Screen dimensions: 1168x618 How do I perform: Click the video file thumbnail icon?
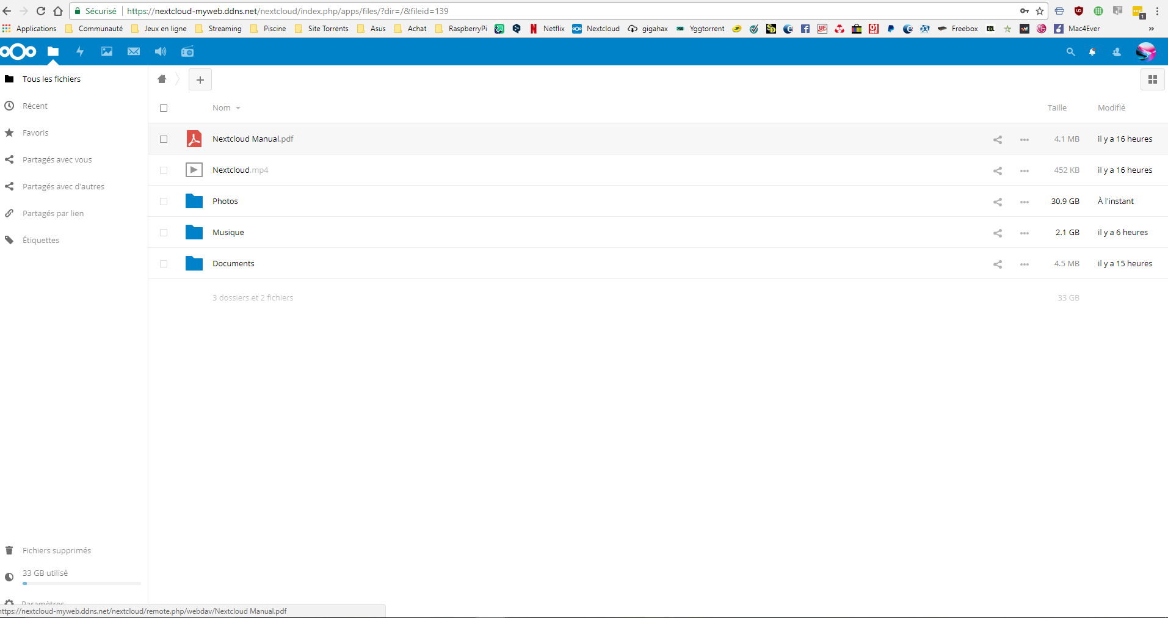[x=194, y=170]
